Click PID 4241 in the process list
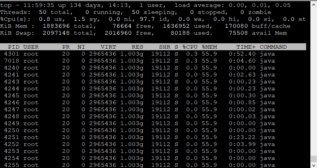The width and height of the screenshot is (317, 168). 12,75
